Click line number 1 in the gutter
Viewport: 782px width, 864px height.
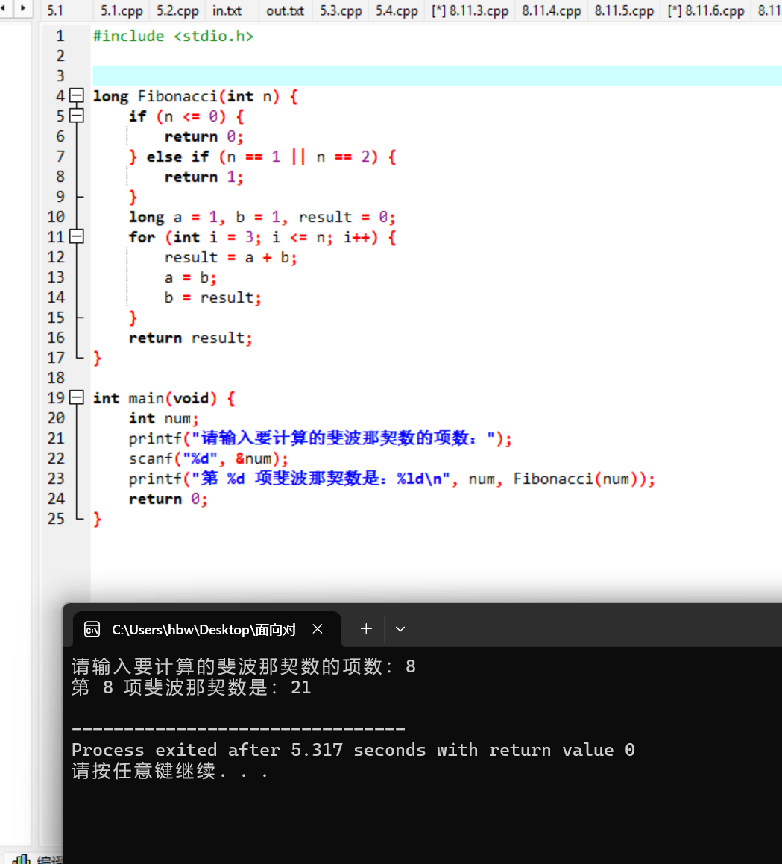(60, 36)
